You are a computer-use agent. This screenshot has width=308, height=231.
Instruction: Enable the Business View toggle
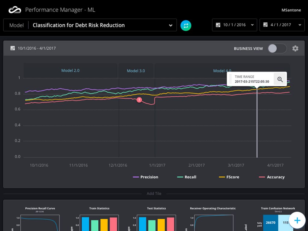click(x=277, y=48)
